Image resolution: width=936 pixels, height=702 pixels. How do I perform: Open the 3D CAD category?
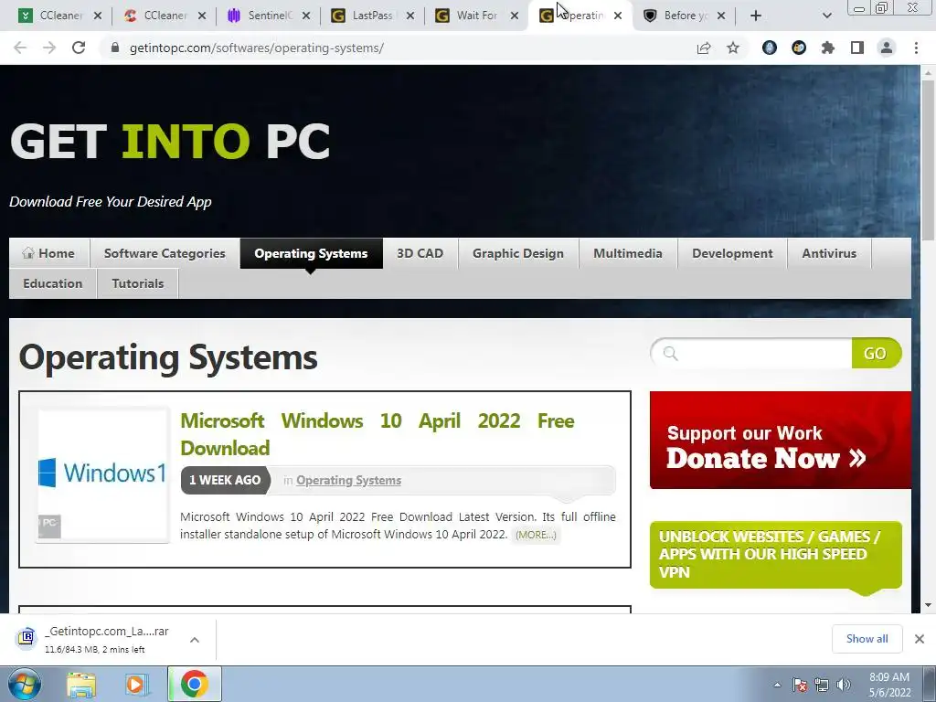[x=420, y=253]
